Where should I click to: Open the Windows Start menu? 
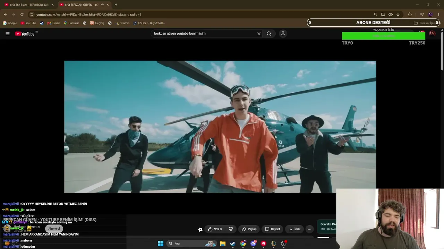(x=161, y=243)
